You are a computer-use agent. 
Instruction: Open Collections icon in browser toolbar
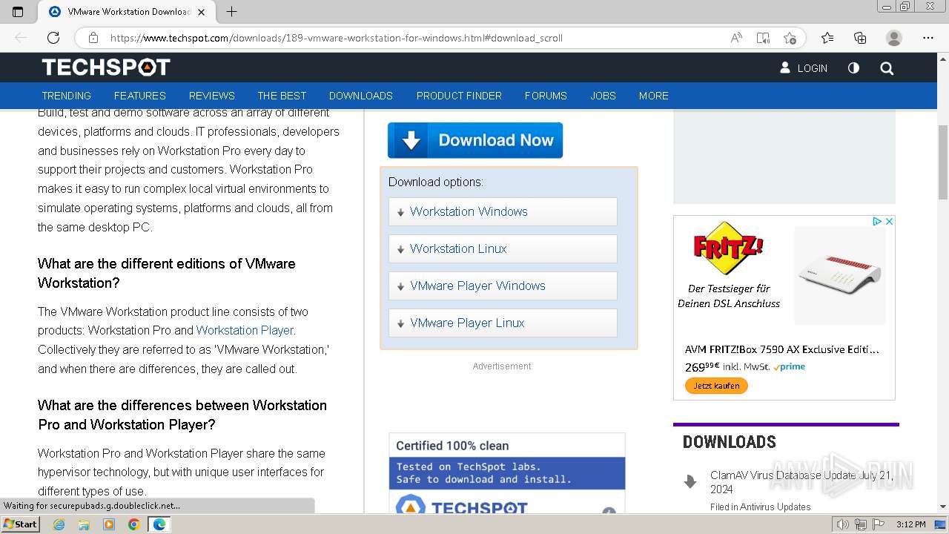pos(860,38)
